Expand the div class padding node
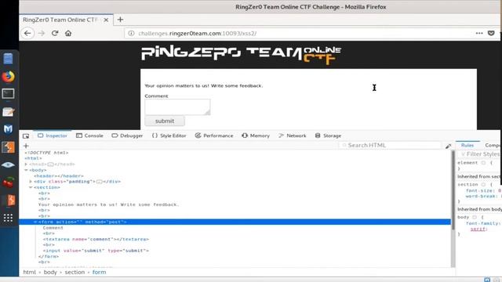 click(31, 181)
